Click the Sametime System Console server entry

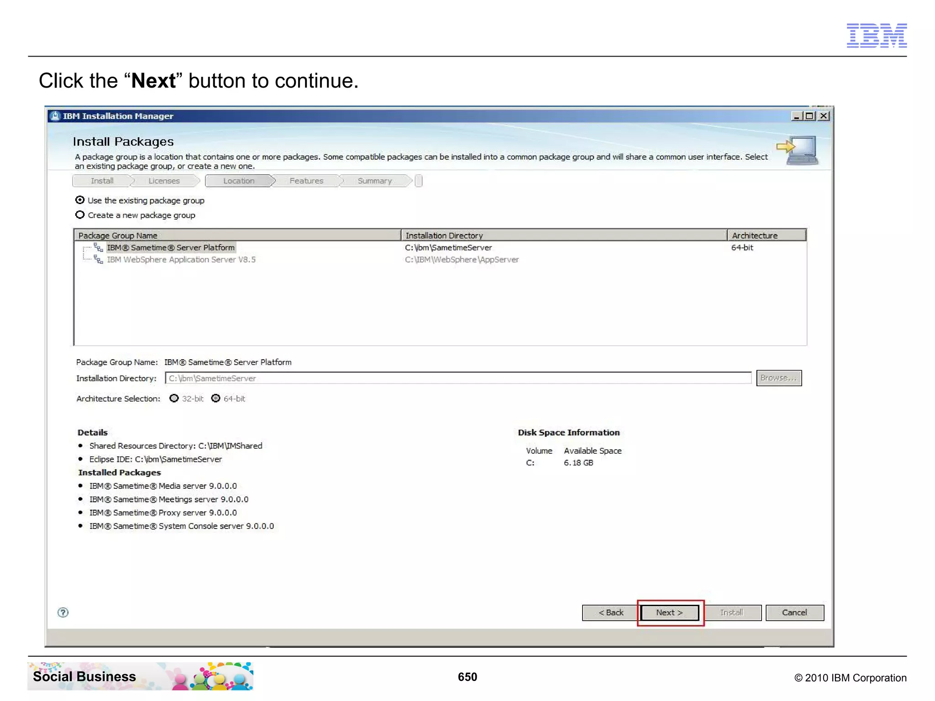pyautogui.click(x=182, y=526)
